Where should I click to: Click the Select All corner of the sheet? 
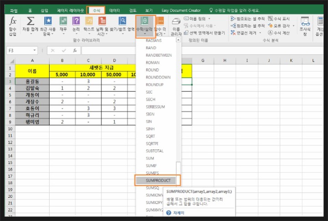[x=11, y=61]
